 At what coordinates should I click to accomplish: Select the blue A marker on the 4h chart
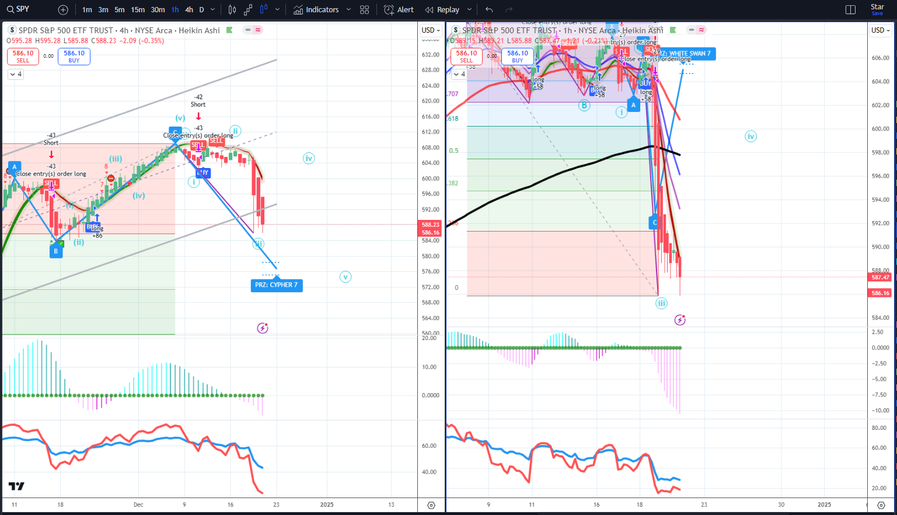[15, 167]
